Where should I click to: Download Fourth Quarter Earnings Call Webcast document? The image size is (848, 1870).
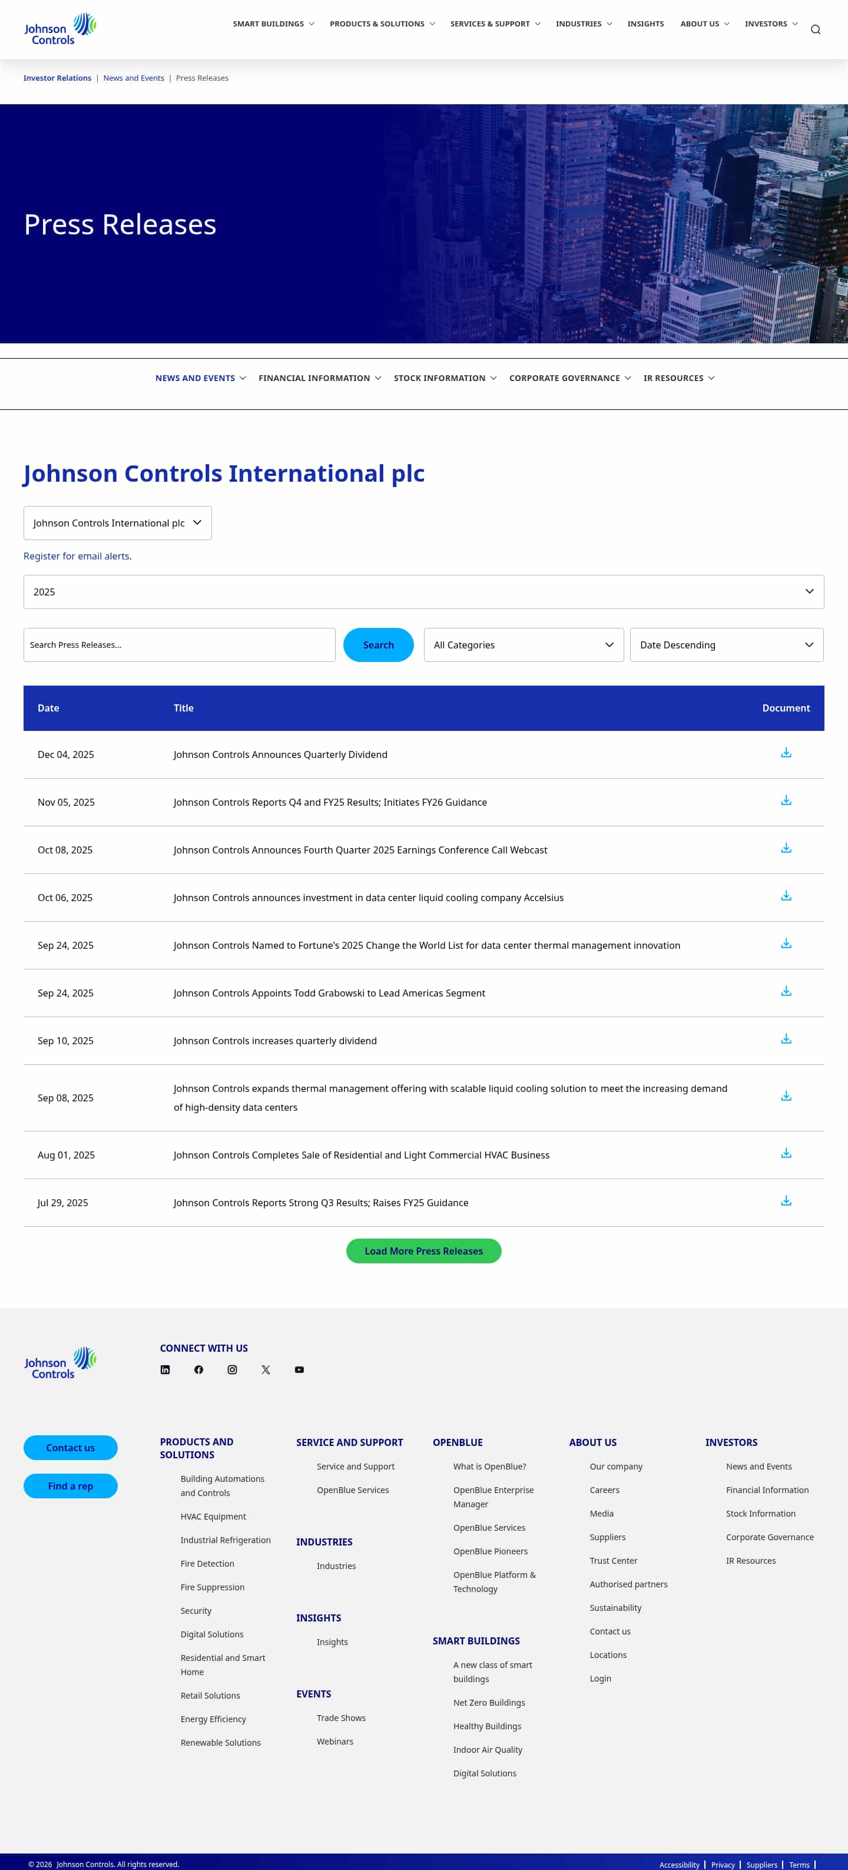pyautogui.click(x=786, y=848)
